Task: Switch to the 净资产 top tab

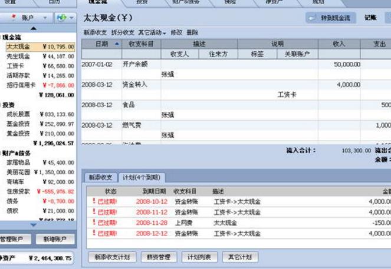Action: [x=274, y=2]
